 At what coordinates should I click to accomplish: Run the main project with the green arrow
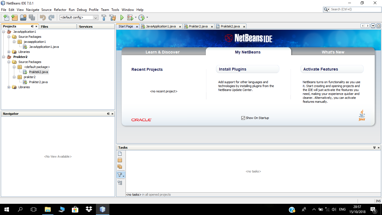click(122, 18)
